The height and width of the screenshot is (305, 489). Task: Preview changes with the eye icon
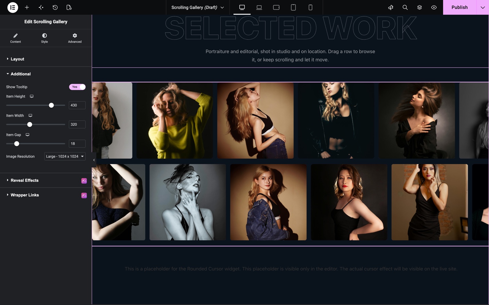coord(434,7)
